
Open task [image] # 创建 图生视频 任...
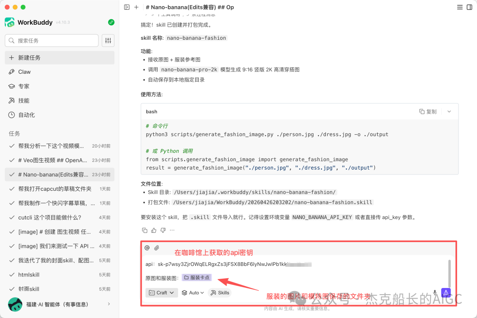[x=60, y=232]
